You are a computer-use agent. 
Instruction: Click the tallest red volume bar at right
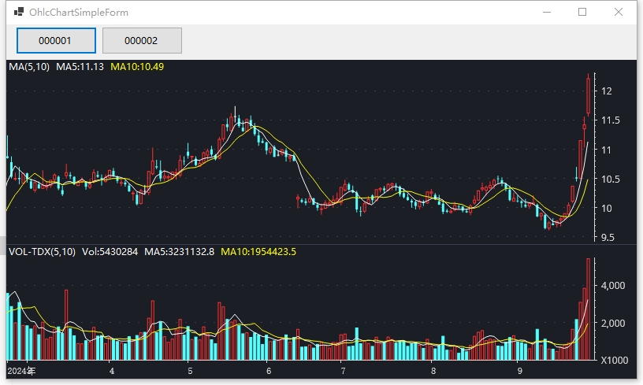588,309
